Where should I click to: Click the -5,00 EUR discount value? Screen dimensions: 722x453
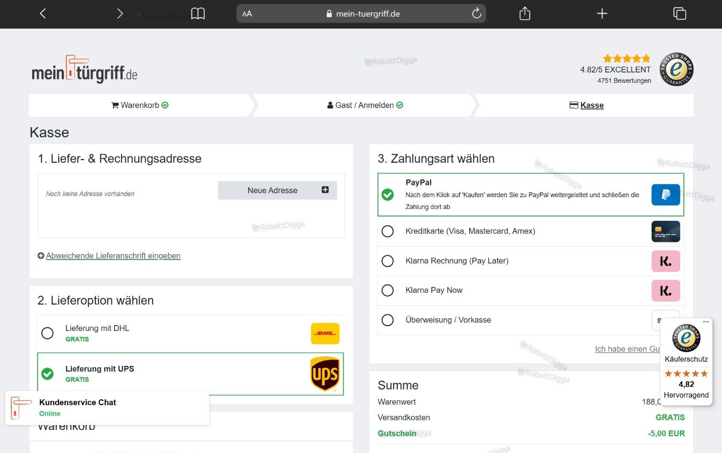667,434
